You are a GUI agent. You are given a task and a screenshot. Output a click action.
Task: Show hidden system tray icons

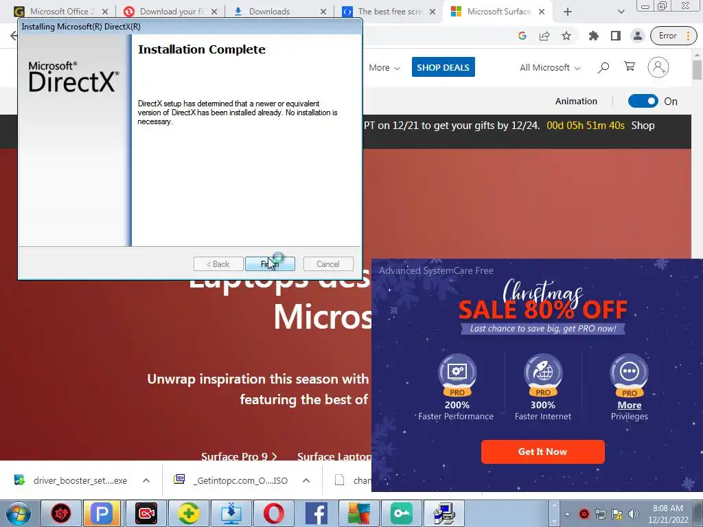coord(567,514)
